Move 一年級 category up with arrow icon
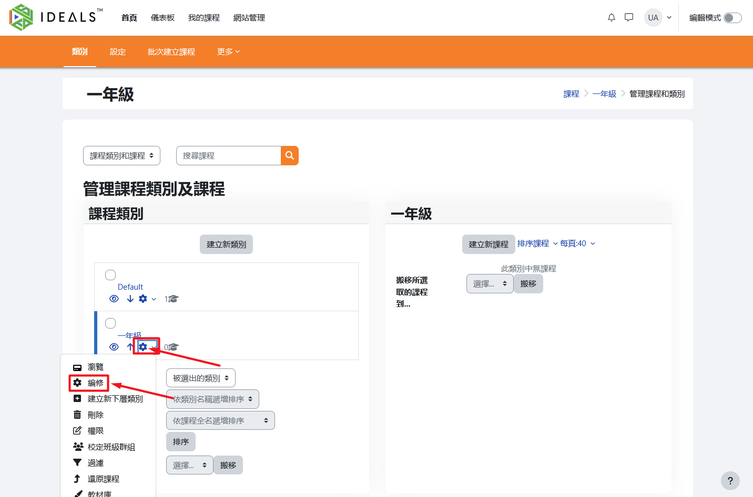Viewport: 753px width, 497px height. [130, 347]
